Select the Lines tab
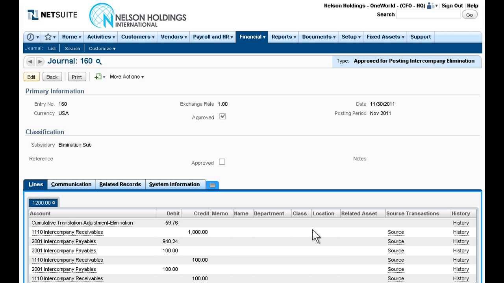504x283 pixels. tap(36, 184)
